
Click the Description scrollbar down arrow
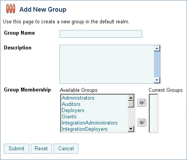point(157,80)
